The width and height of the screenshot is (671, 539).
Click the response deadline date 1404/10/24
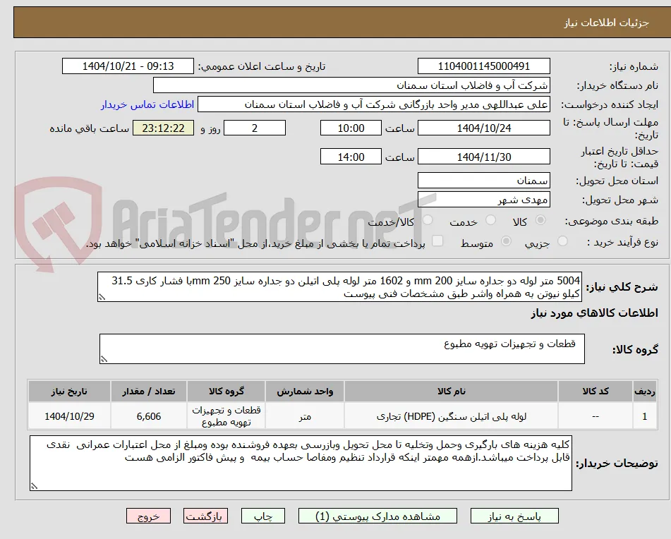click(x=483, y=128)
